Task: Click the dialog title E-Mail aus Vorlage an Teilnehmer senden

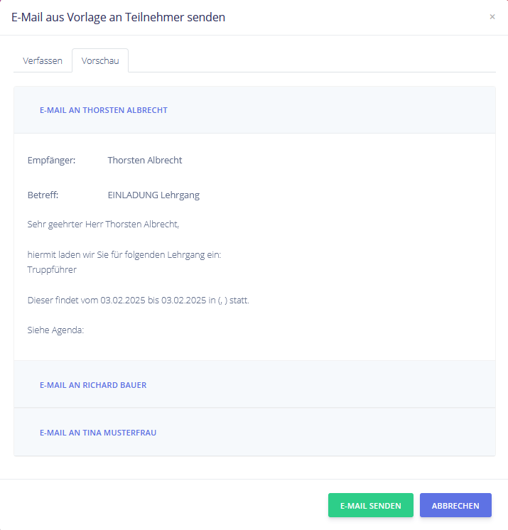Action: (x=119, y=17)
